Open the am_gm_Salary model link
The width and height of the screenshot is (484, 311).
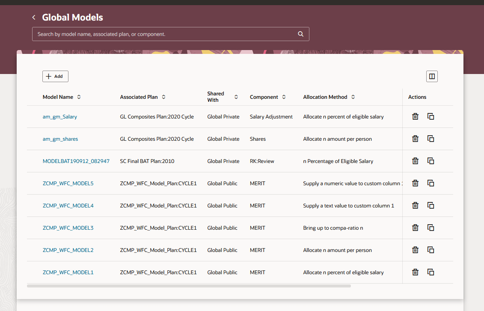(59, 117)
